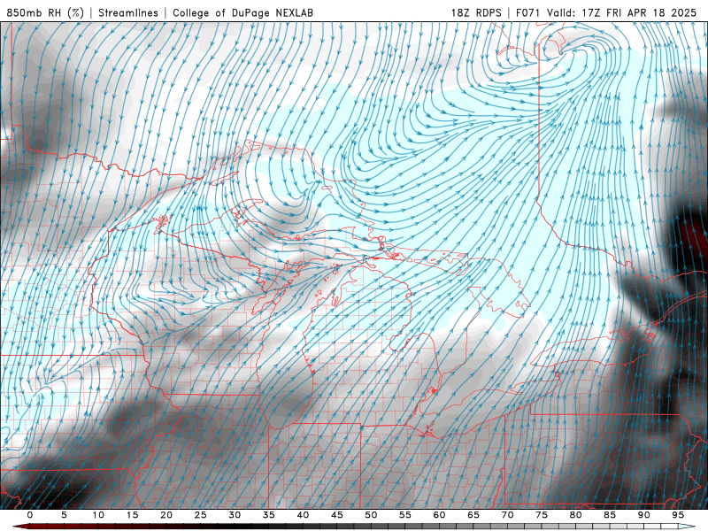Click the 90 value on the RH color scale
Screen dimensions: 708x531
point(644,515)
